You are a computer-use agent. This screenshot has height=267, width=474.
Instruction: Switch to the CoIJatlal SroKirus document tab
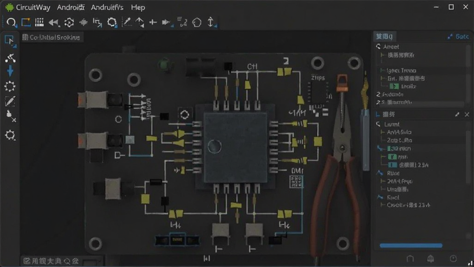click(x=51, y=37)
